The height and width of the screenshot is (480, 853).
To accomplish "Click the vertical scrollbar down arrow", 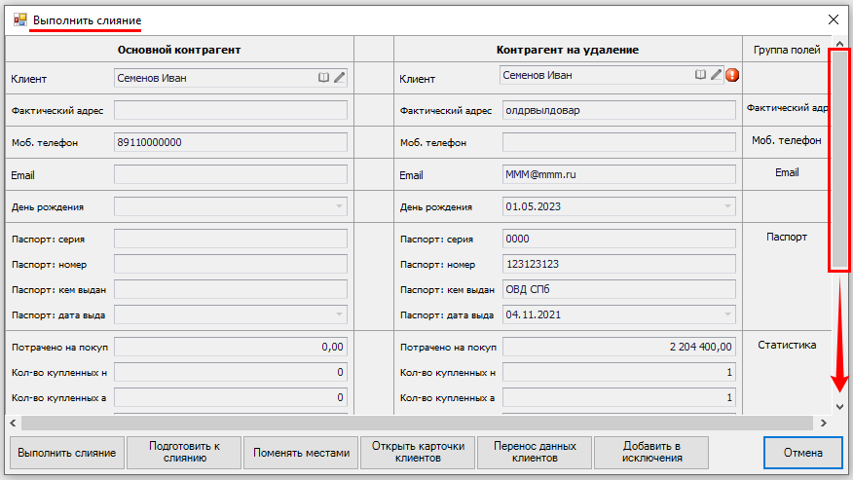I will 839,406.
